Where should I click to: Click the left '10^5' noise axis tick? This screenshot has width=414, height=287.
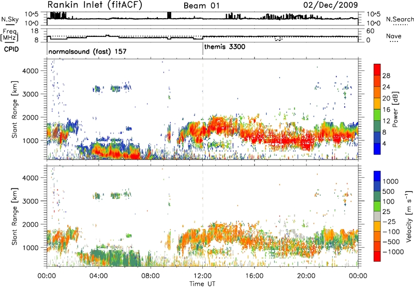(32, 14)
